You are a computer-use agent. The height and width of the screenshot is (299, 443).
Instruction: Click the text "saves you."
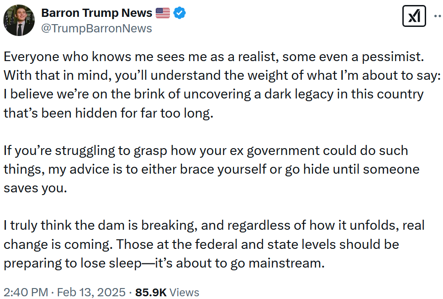pos(35,188)
